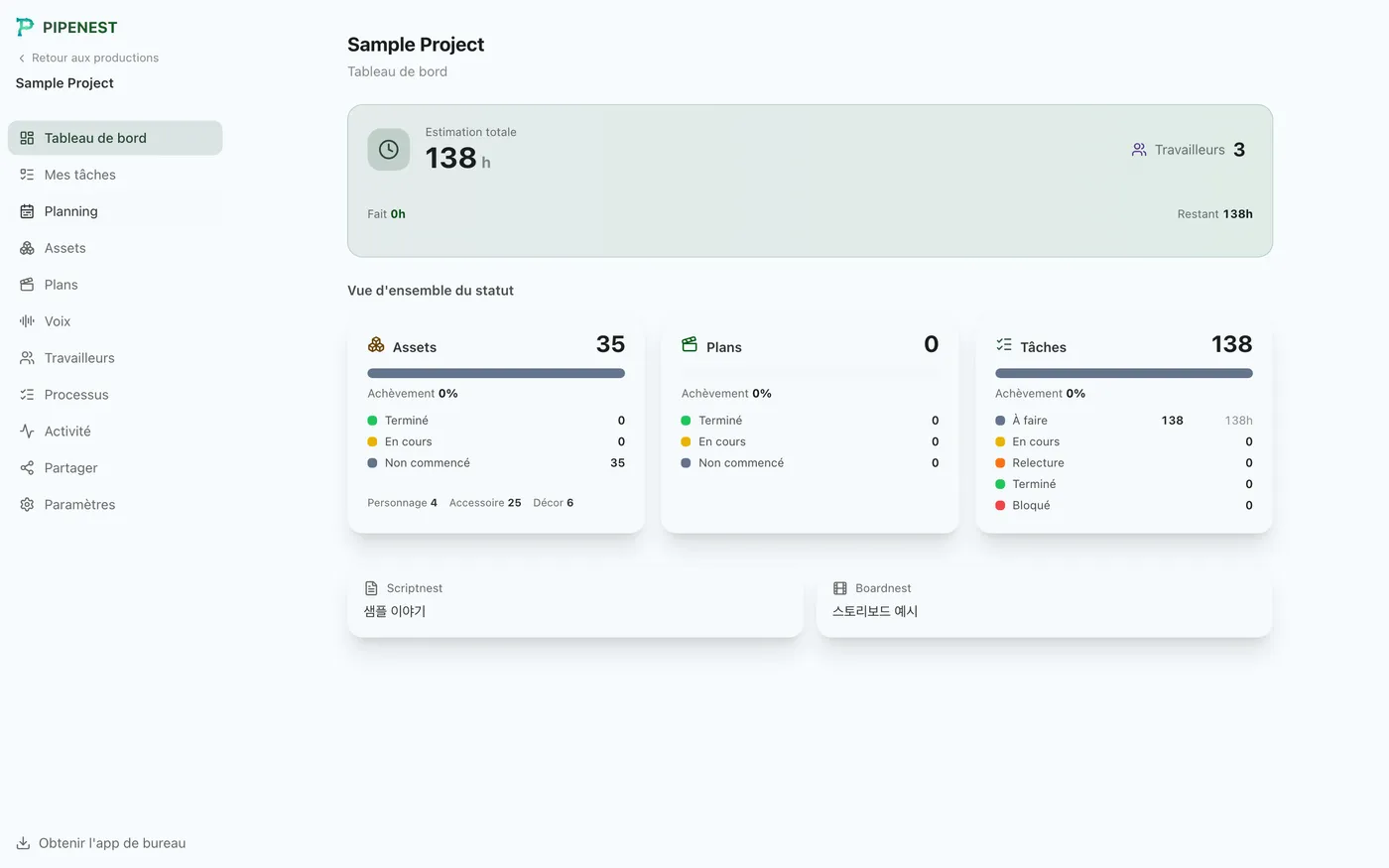The width and height of the screenshot is (1389, 868).
Task: Click the Planning calendar icon
Action: point(27,211)
